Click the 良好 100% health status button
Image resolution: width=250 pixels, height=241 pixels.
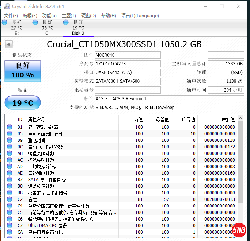pyautogui.click(x=22, y=70)
